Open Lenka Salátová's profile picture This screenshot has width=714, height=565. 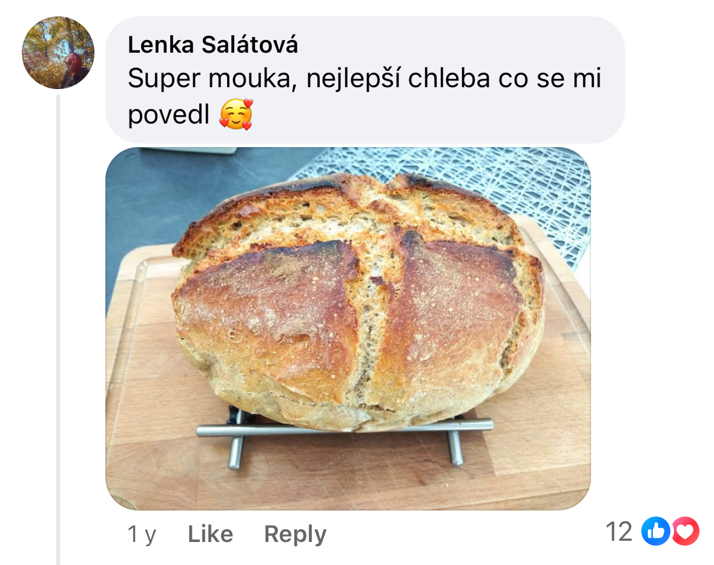(x=58, y=52)
